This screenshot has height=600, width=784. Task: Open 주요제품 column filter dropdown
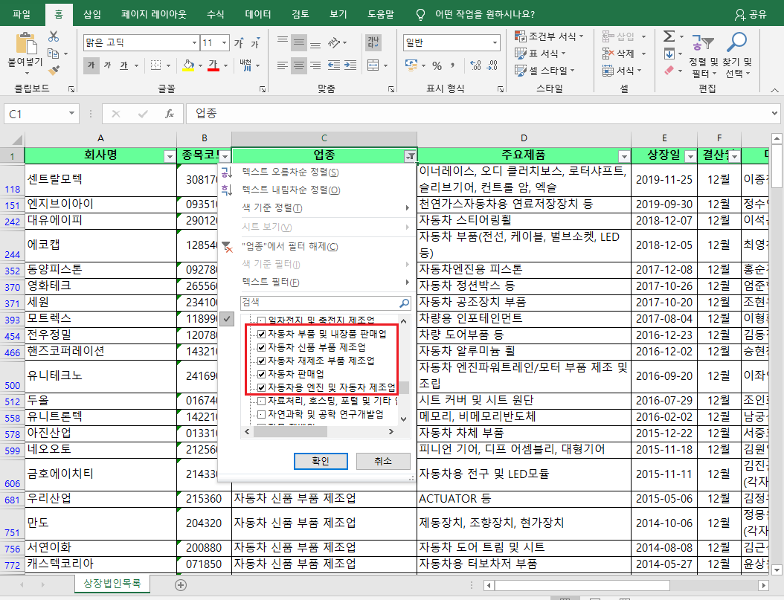tap(623, 157)
